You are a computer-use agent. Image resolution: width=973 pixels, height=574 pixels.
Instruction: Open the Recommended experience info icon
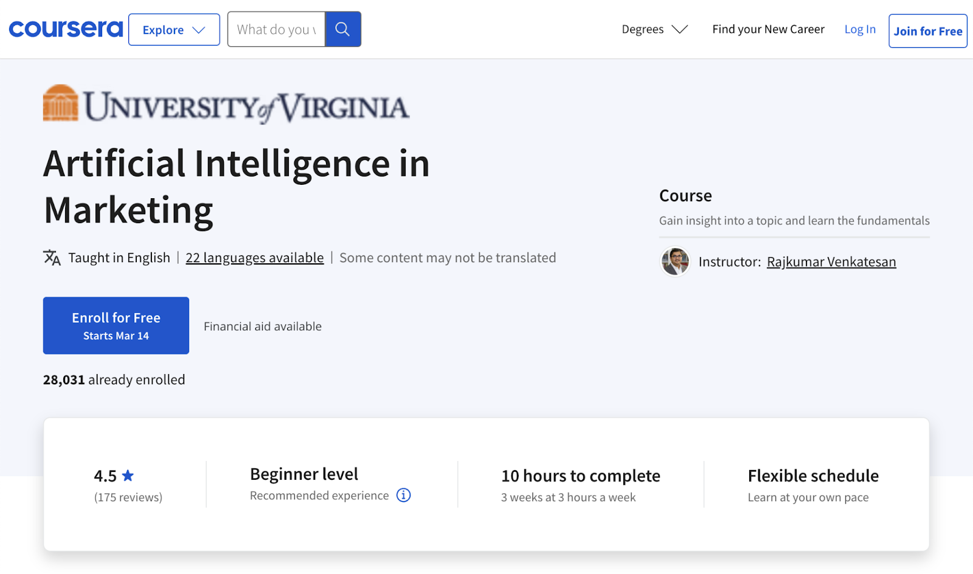[403, 495]
